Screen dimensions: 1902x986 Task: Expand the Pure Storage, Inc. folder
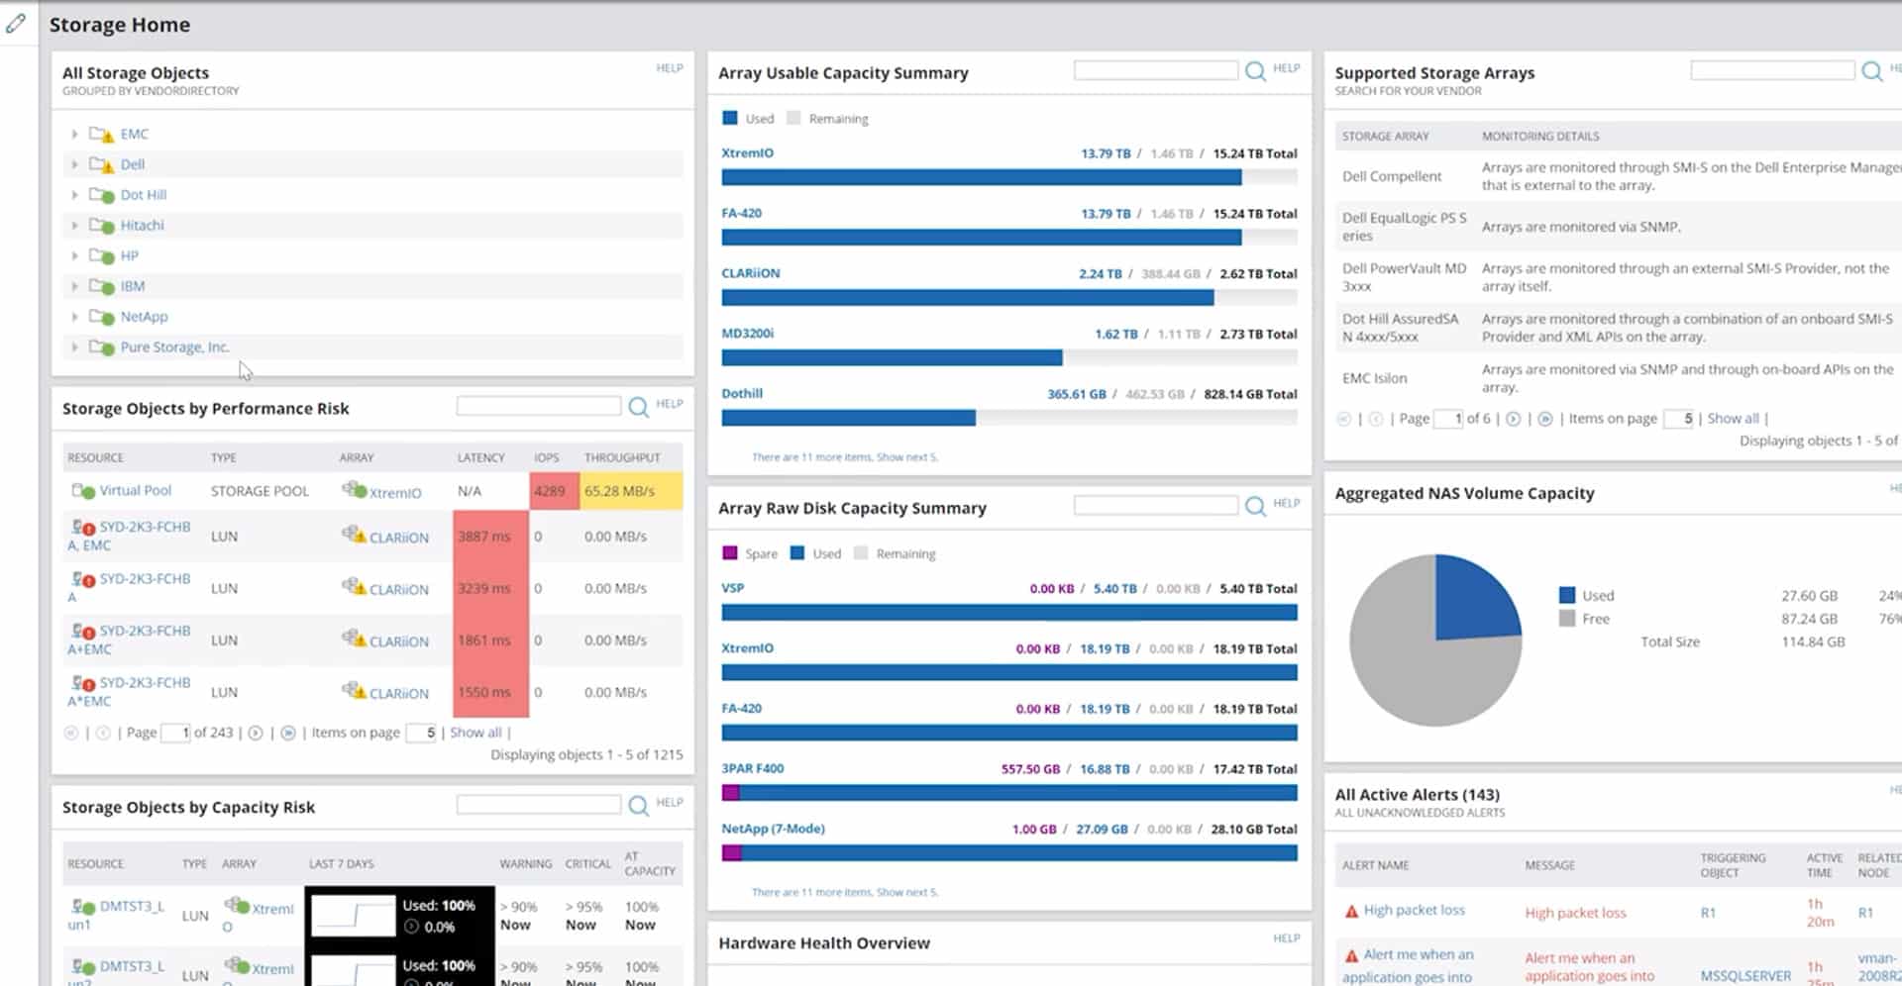point(74,347)
